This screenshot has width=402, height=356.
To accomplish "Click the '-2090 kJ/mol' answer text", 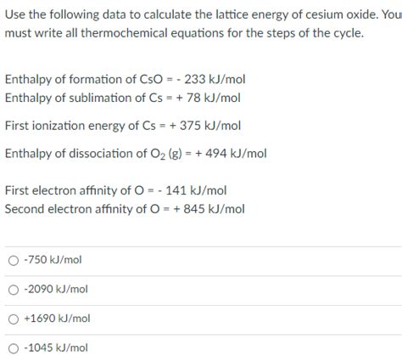I will coord(56,289).
